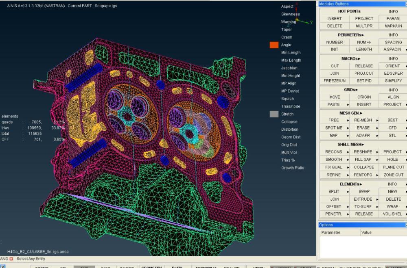Toggle the Min Length quality criterion

(x=291, y=53)
